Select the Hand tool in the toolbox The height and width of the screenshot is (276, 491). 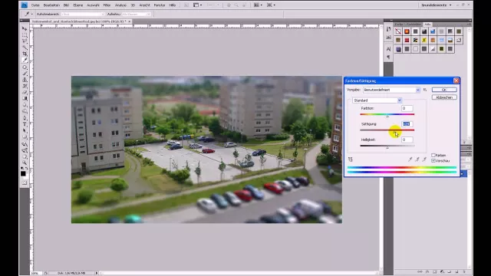click(25, 156)
